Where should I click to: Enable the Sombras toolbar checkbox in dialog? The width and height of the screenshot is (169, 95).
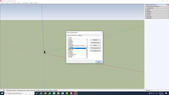[x=69, y=53]
